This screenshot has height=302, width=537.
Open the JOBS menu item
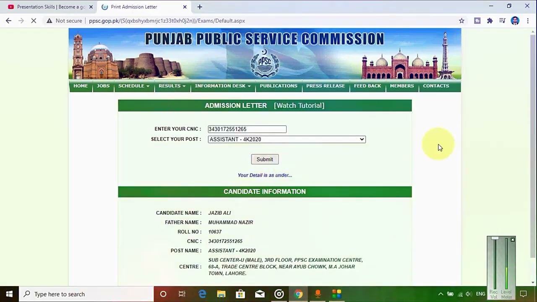click(x=103, y=86)
